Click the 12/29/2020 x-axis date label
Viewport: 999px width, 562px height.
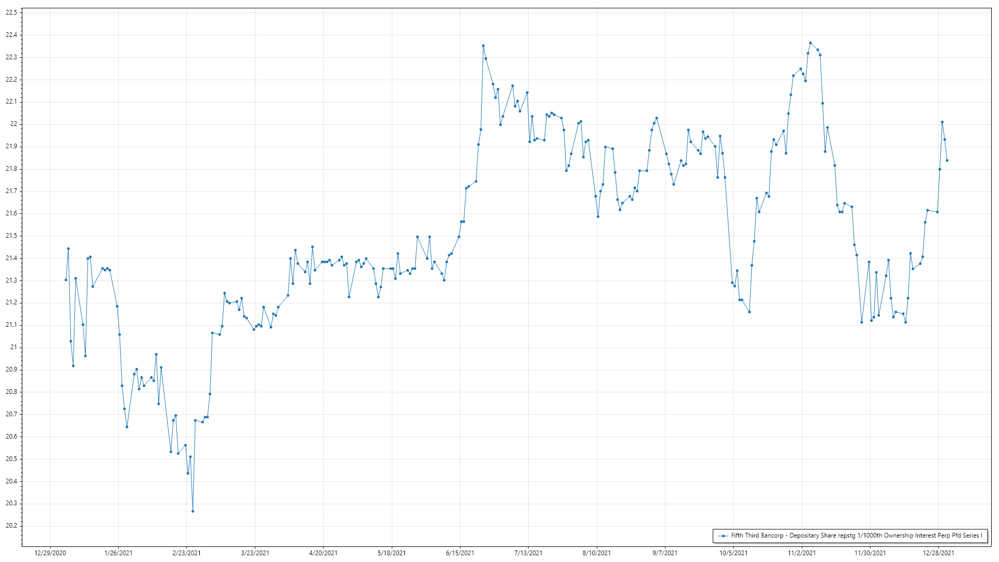coord(50,553)
